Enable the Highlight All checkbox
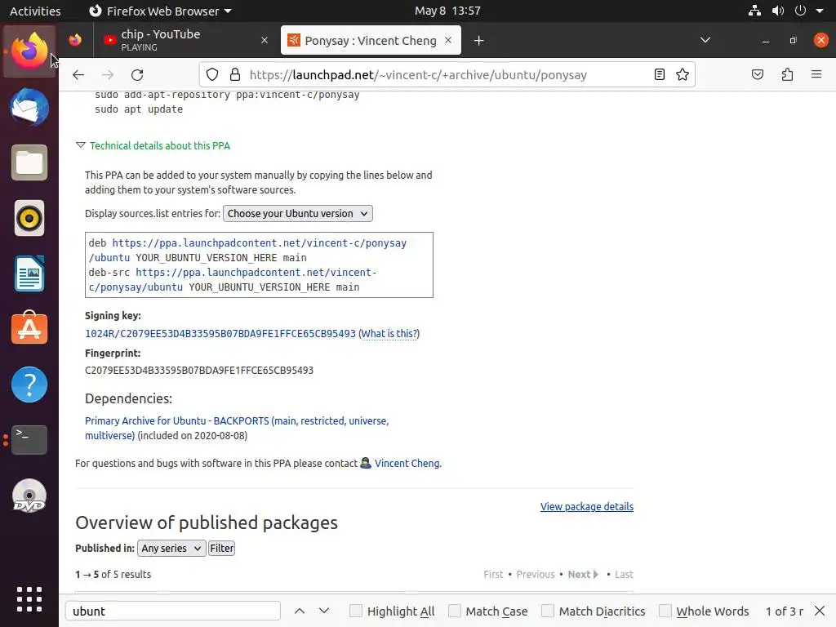Screen dimensions: 836x627 356,611
